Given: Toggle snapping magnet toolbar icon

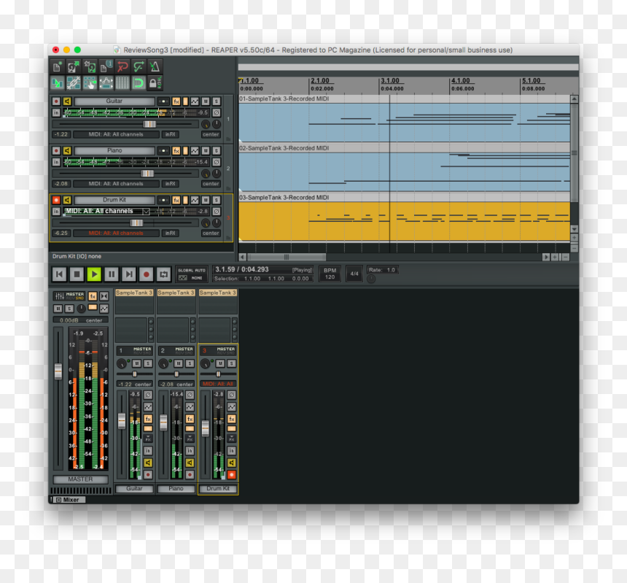Looking at the screenshot, I should [139, 83].
